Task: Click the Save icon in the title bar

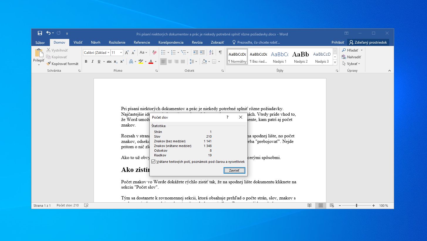Action: 40,33
